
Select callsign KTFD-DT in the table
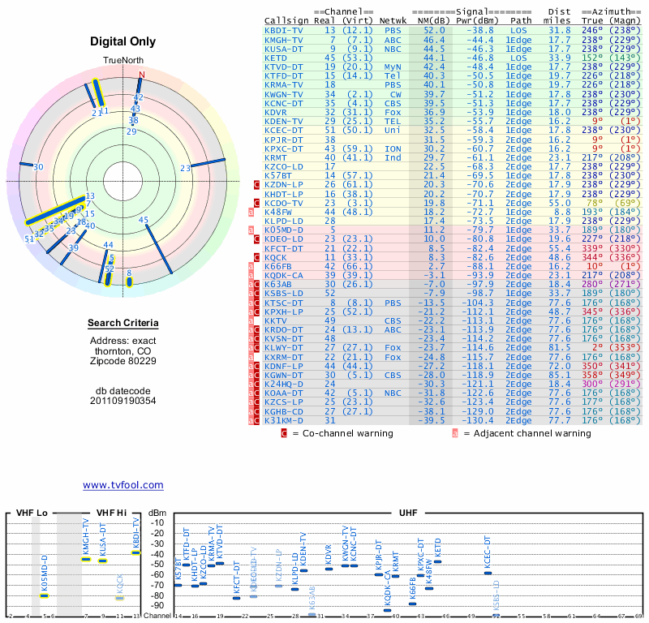(x=283, y=76)
